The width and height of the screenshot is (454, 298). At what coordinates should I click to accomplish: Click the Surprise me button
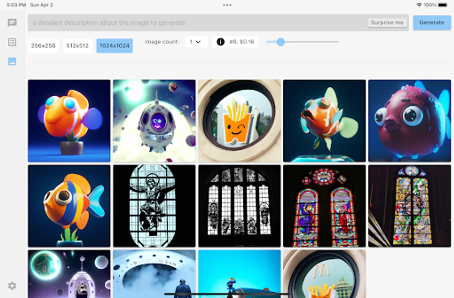[387, 23]
